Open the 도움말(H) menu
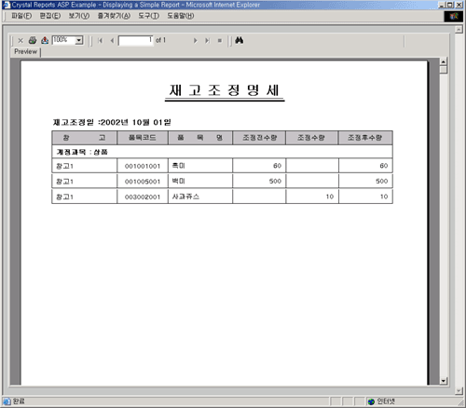This screenshot has width=466, height=408. coord(181,16)
